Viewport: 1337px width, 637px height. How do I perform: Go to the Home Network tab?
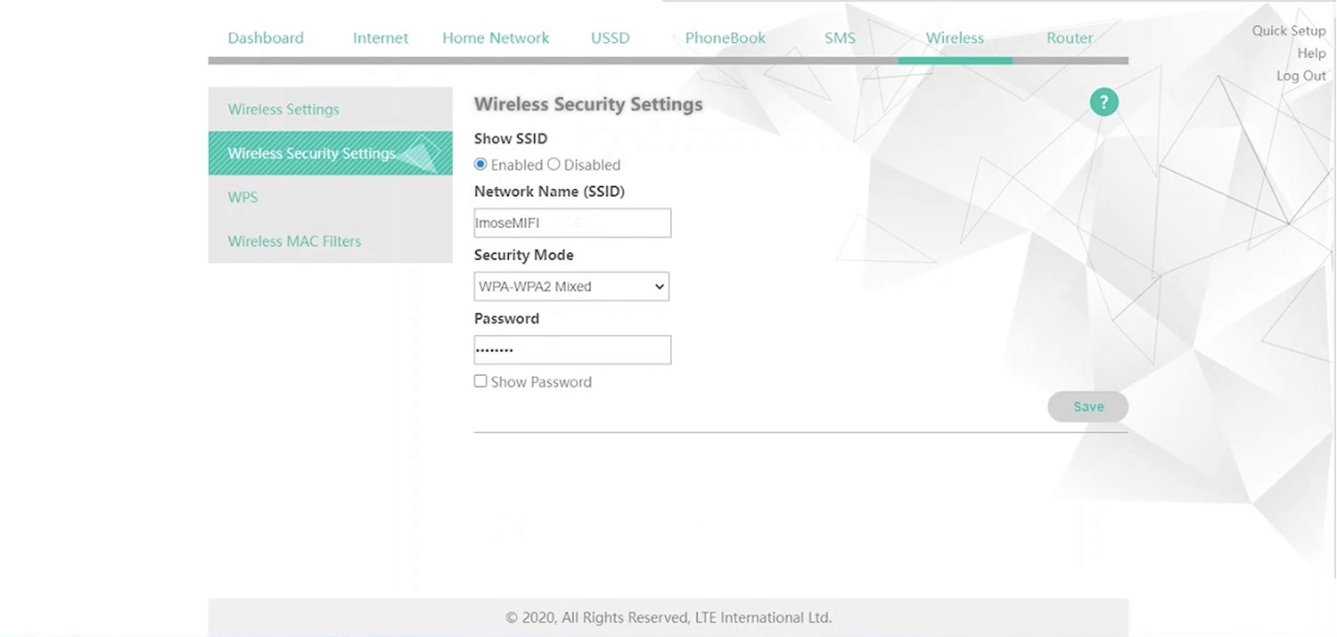click(x=496, y=38)
